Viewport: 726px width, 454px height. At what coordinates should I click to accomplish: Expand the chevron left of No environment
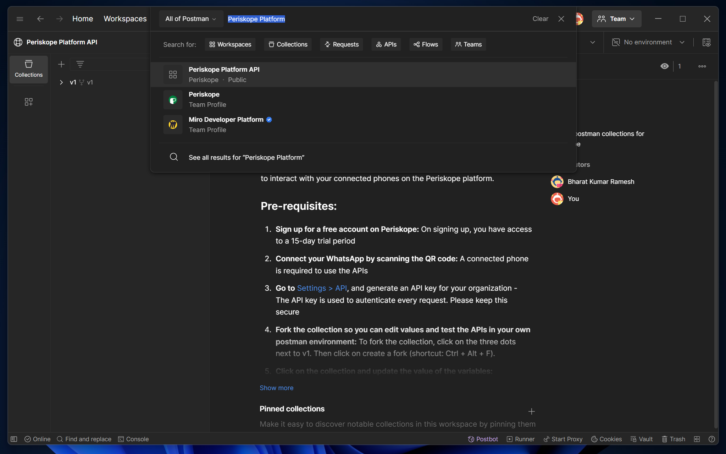(593, 42)
